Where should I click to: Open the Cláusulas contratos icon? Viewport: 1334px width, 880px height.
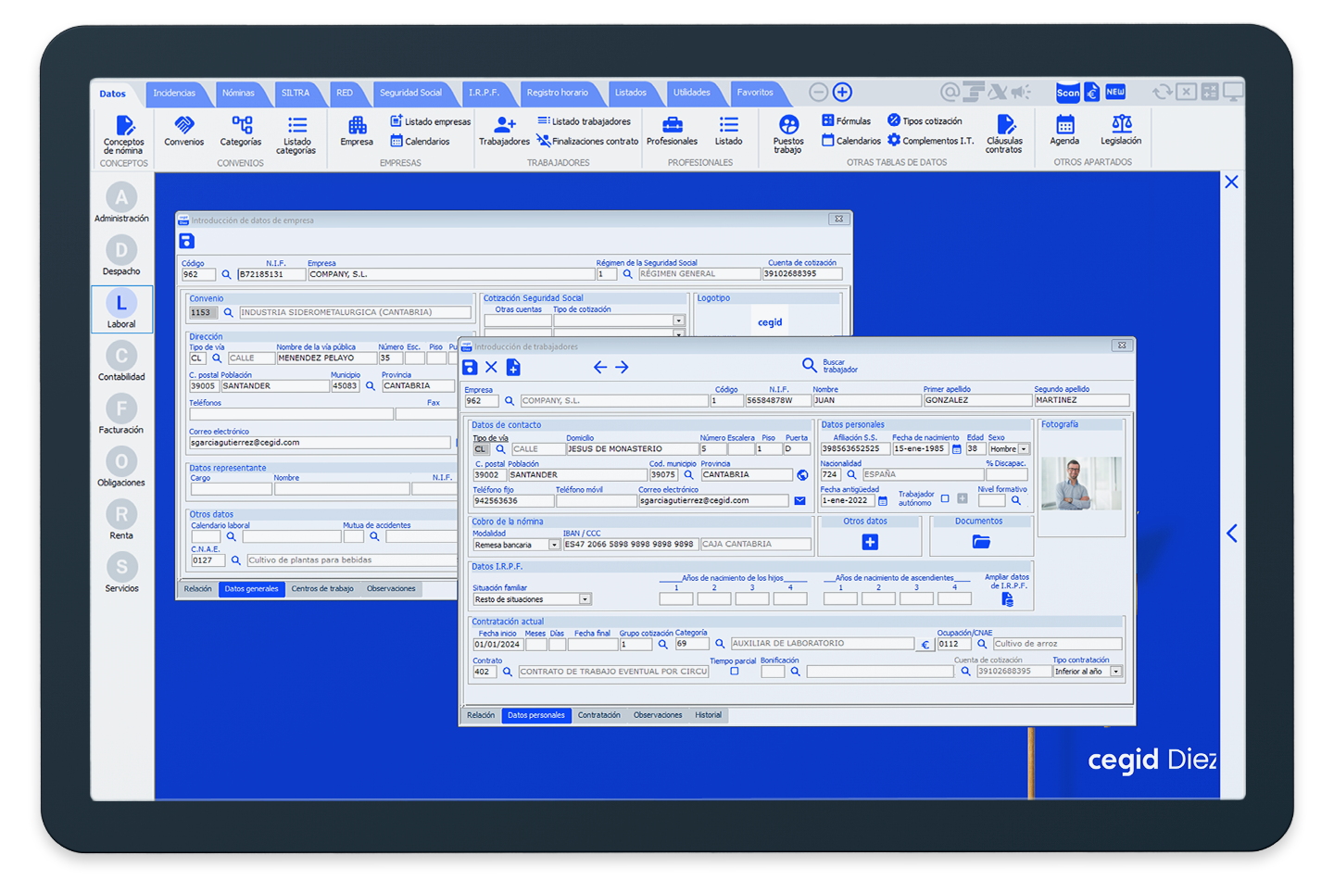1005,132
